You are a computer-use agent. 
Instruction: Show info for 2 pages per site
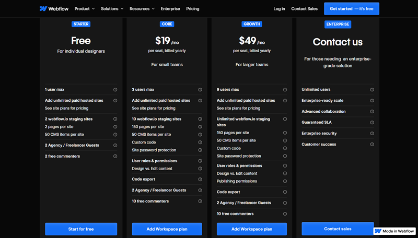click(115, 127)
